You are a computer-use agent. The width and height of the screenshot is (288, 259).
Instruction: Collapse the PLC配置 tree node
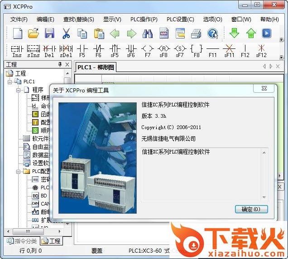tap(19, 172)
